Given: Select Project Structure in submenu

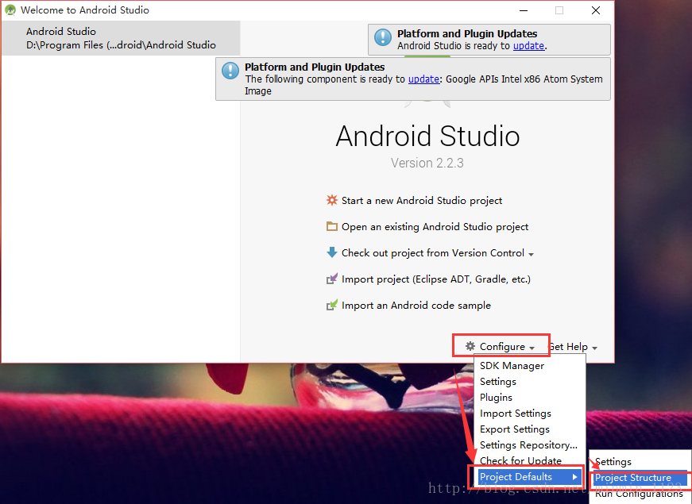Looking at the screenshot, I should pos(640,478).
